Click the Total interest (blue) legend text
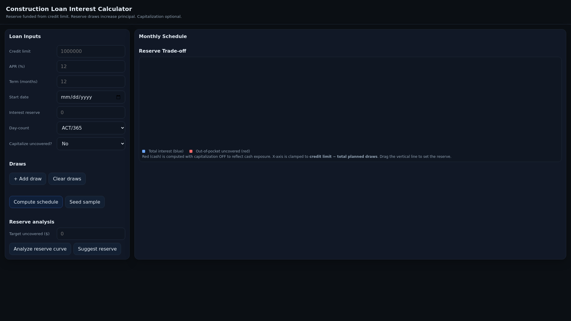 166,151
